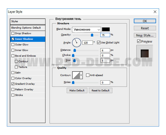Click the Contour curve thumbnail
The image size is (166, 135).
pos(76,75)
